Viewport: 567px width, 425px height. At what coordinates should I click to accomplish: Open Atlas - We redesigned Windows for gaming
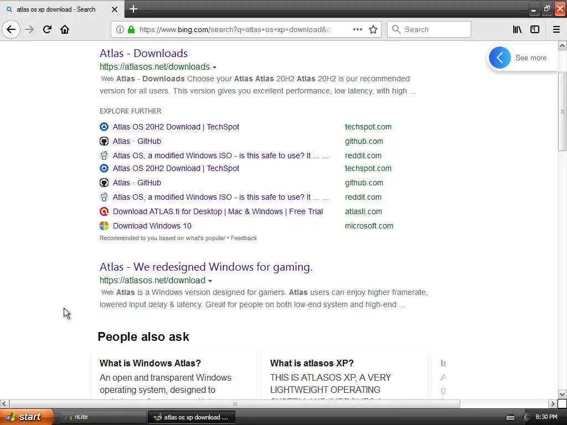click(206, 267)
